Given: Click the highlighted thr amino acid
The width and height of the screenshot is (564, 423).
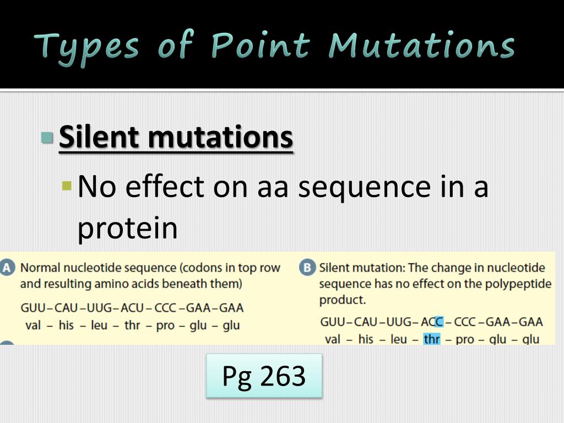Looking at the screenshot, I should click(432, 339).
